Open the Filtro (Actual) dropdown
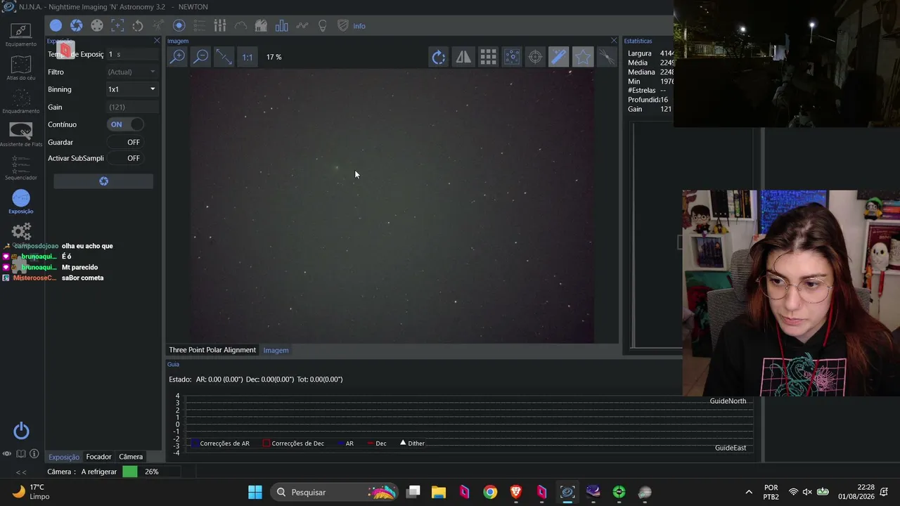Image resolution: width=900 pixels, height=506 pixels. 131,72
